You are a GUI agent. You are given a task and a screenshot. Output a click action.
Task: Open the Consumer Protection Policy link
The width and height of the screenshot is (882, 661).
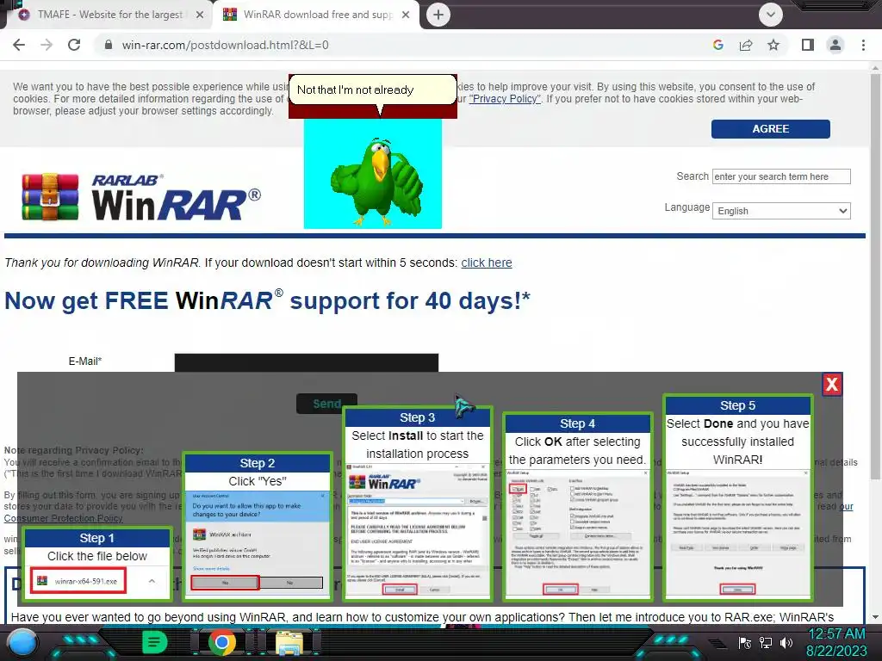(63, 518)
